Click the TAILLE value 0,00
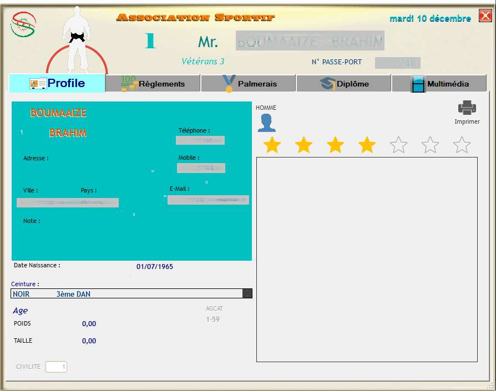Image resolution: width=496 pixels, height=391 pixels. pyautogui.click(x=89, y=341)
